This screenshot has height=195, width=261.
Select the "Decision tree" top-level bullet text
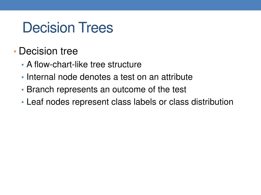tap(48, 51)
